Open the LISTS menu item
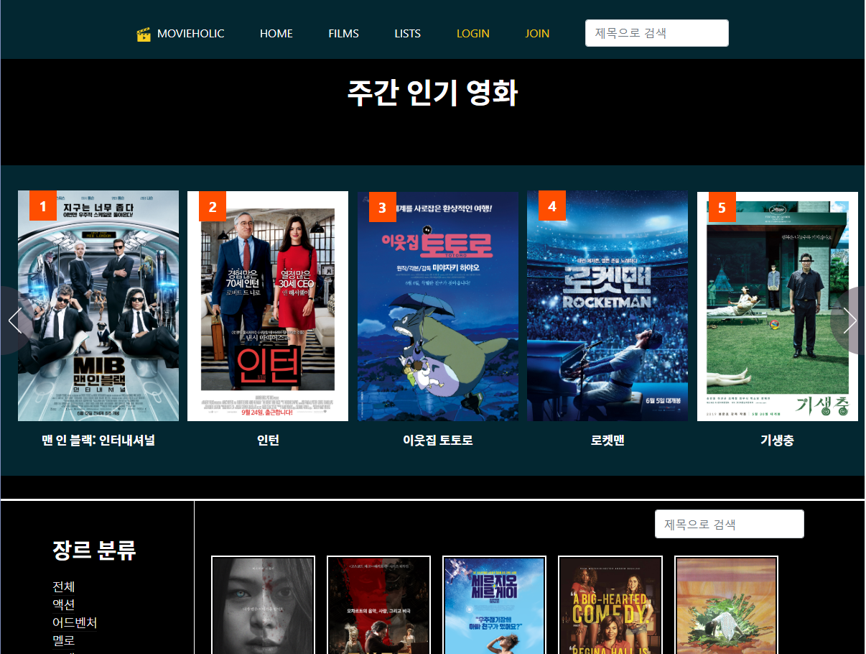Image resolution: width=866 pixels, height=654 pixels. pyautogui.click(x=408, y=34)
